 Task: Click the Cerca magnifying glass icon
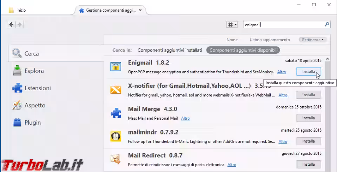click(x=17, y=53)
